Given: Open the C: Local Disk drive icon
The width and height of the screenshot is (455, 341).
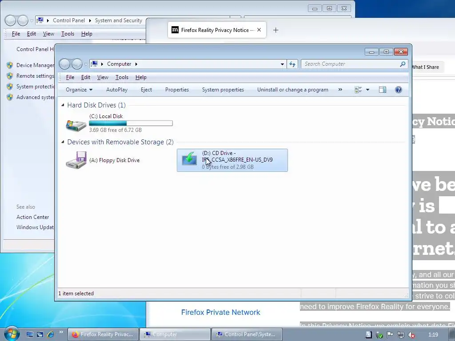Looking at the screenshot, I should click(76, 125).
